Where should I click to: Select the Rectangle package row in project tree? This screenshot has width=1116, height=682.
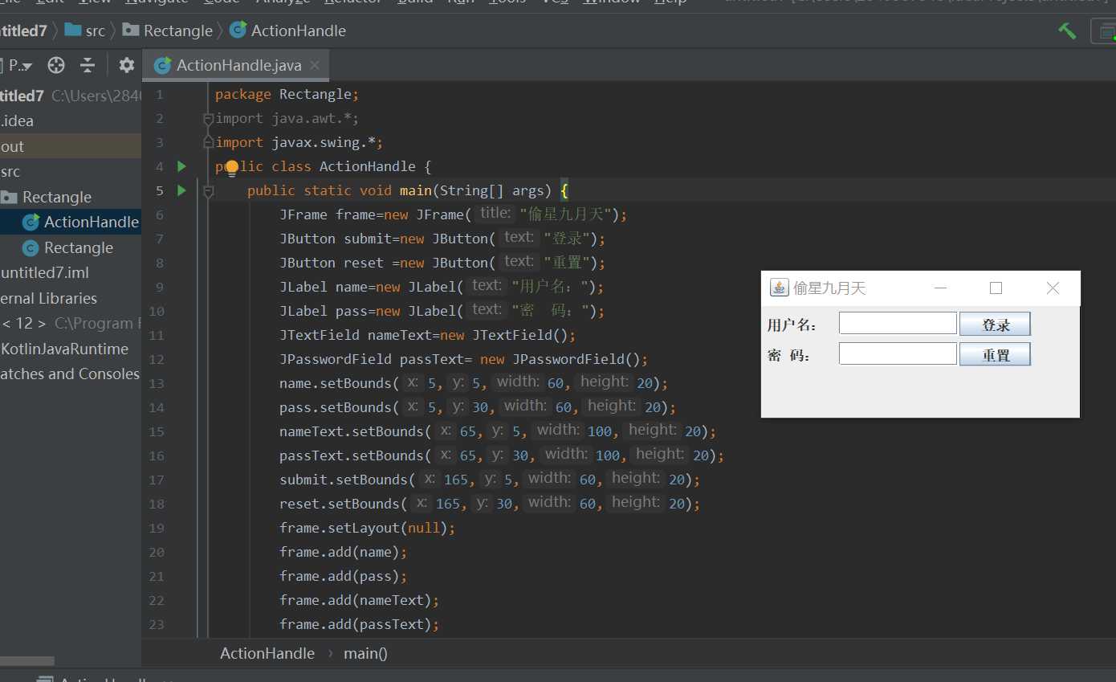(71, 197)
